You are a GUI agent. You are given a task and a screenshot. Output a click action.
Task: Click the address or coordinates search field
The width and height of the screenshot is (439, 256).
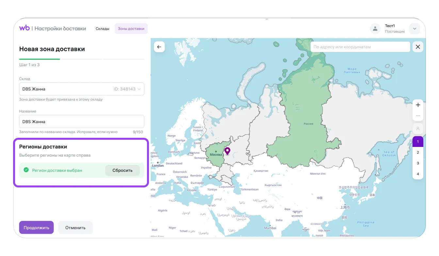[360, 47]
